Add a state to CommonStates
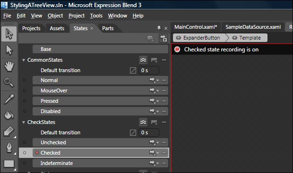This screenshot has width=293, height=173. 154,60
